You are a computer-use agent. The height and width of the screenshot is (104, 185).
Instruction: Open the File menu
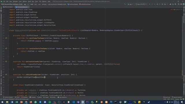point(4,1)
